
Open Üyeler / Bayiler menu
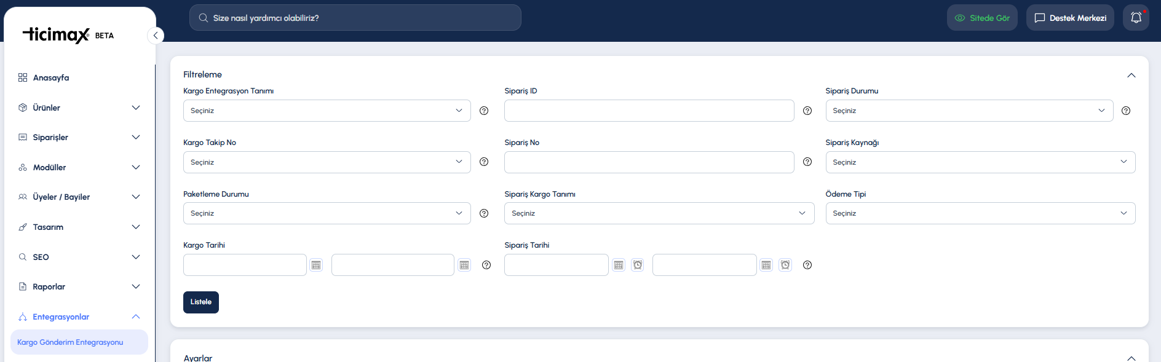pos(79,197)
